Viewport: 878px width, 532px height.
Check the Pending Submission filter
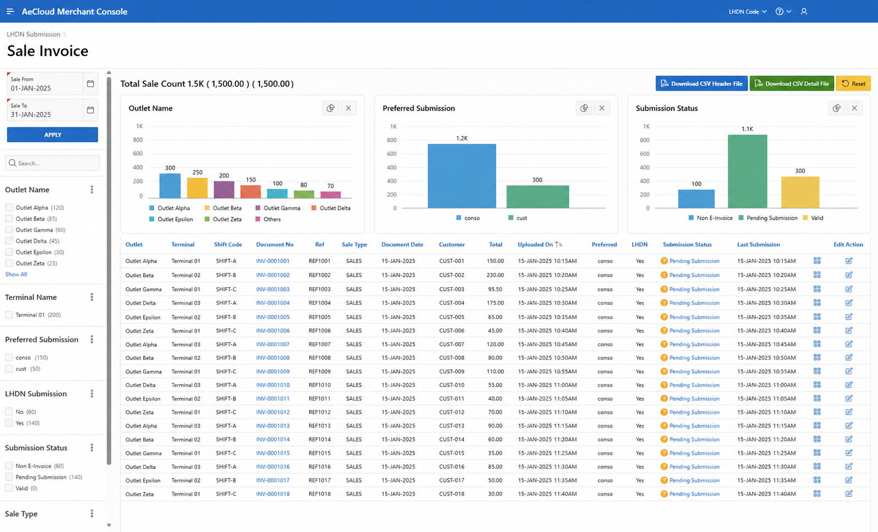pyautogui.click(x=9, y=477)
